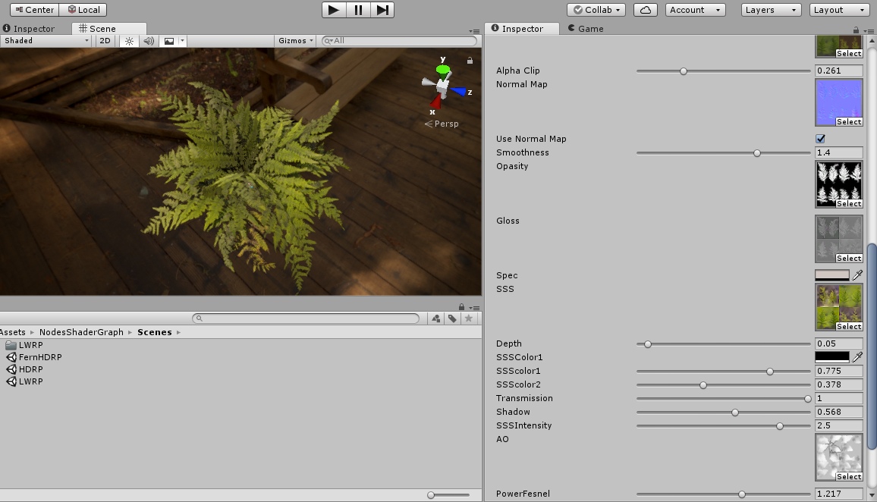The image size is (877, 502).
Task: Use the eyedropper next to Spec color
Action: pos(858,275)
